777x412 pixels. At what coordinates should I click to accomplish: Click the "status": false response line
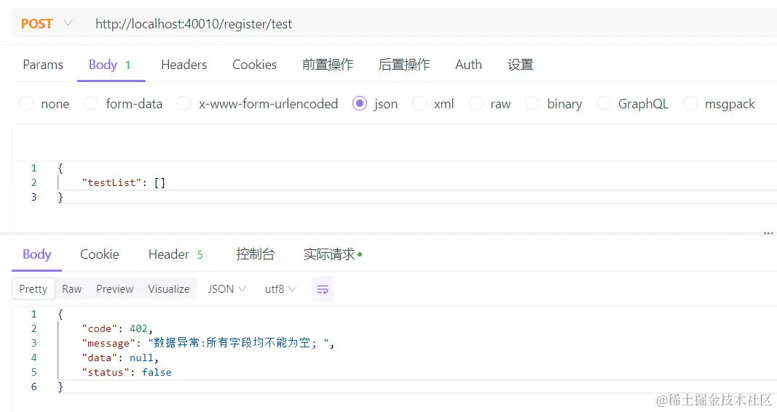pyautogui.click(x=127, y=372)
